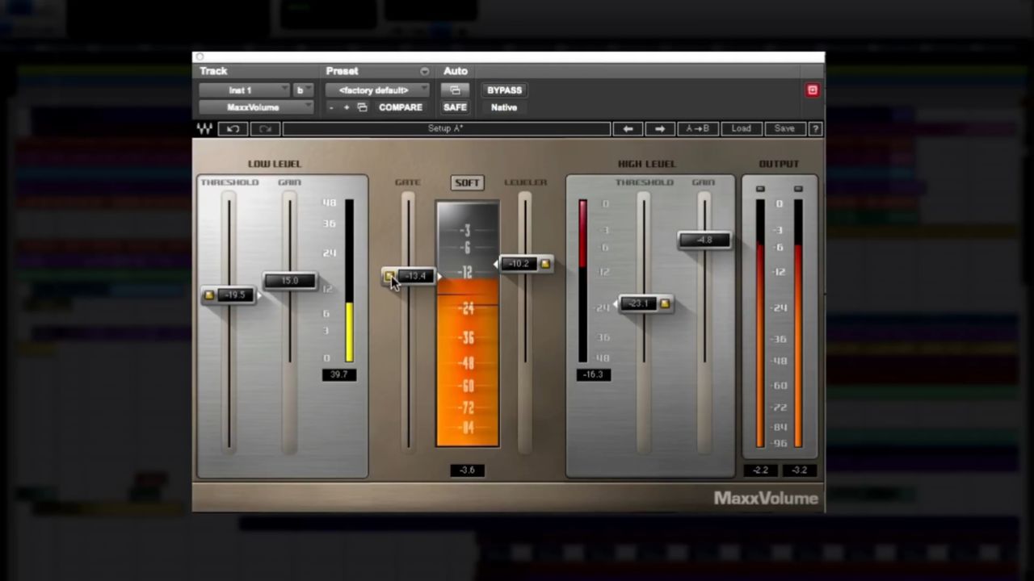1034x581 pixels.
Task: Click the Setup A* display field
Action: pos(445,128)
